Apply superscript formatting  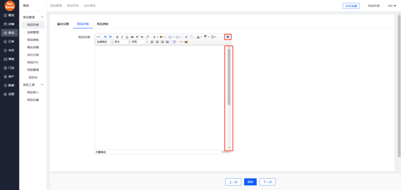click(x=137, y=37)
